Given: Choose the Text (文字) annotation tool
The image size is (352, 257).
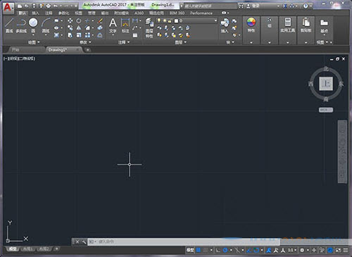Looking at the screenshot, I should pyautogui.click(x=113, y=25).
